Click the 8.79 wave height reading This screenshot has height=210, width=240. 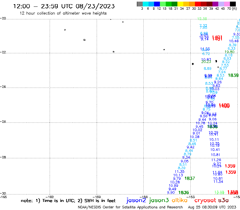click(187, 154)
